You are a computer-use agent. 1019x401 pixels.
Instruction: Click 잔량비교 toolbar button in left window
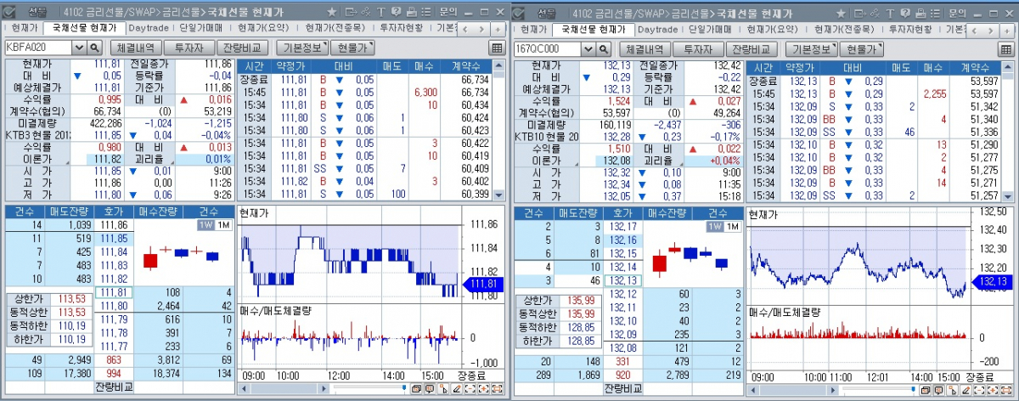244,48
